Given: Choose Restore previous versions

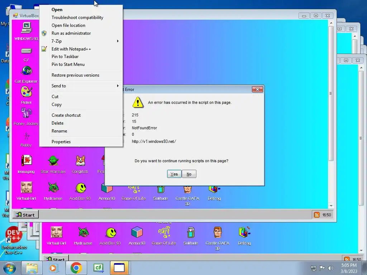Looking at the screenshot, I should click(81, 75).
